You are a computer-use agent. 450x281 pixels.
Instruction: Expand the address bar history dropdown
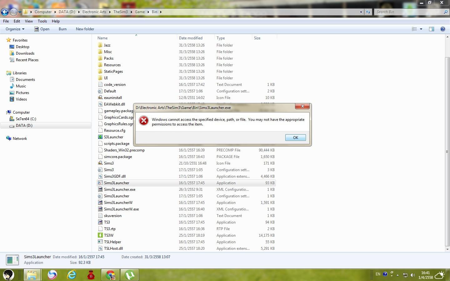(361, 12)
